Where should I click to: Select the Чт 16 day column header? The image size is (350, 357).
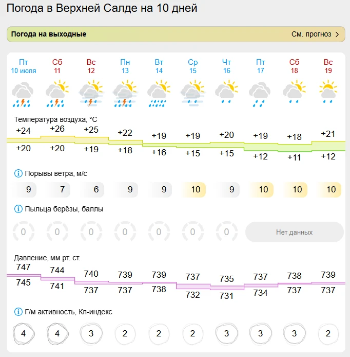tap(226, 66)
